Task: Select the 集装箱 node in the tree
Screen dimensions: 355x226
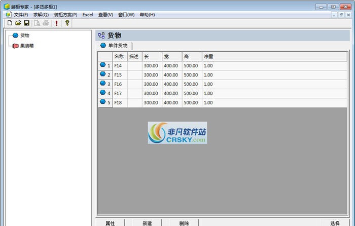Action: [x=26, y=46]
